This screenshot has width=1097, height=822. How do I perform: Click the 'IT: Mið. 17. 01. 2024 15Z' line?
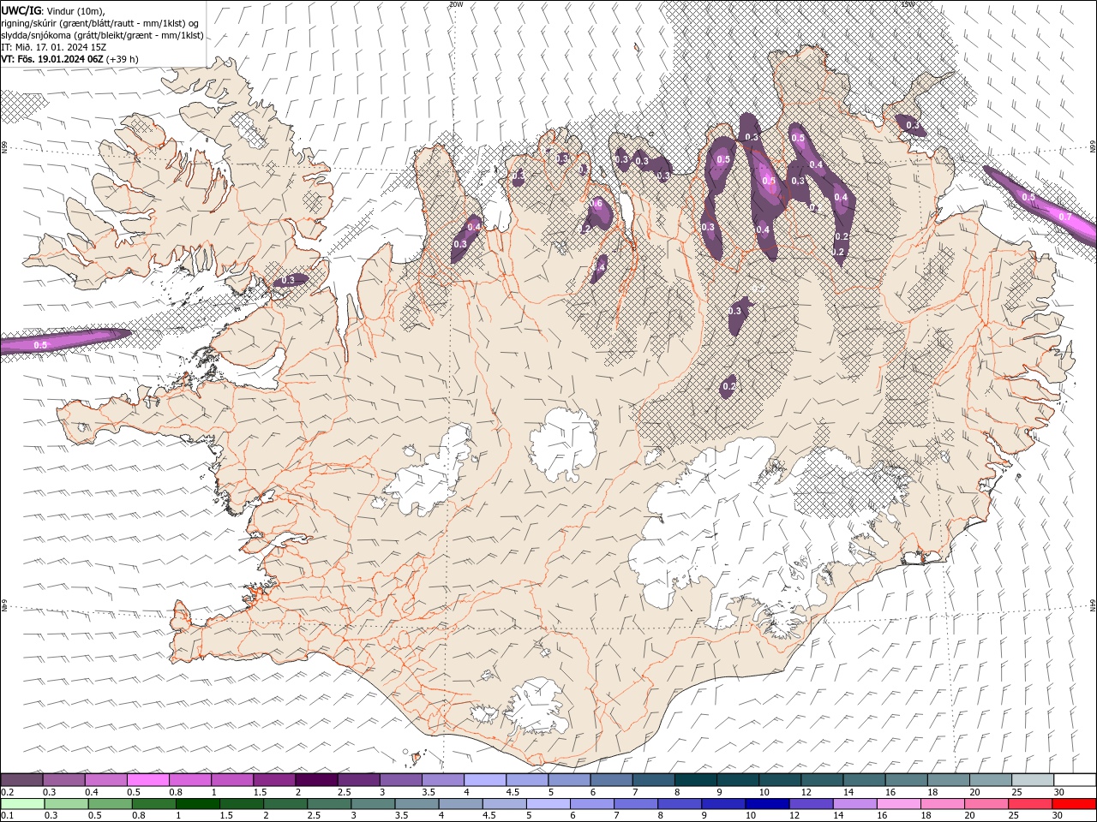54,47
